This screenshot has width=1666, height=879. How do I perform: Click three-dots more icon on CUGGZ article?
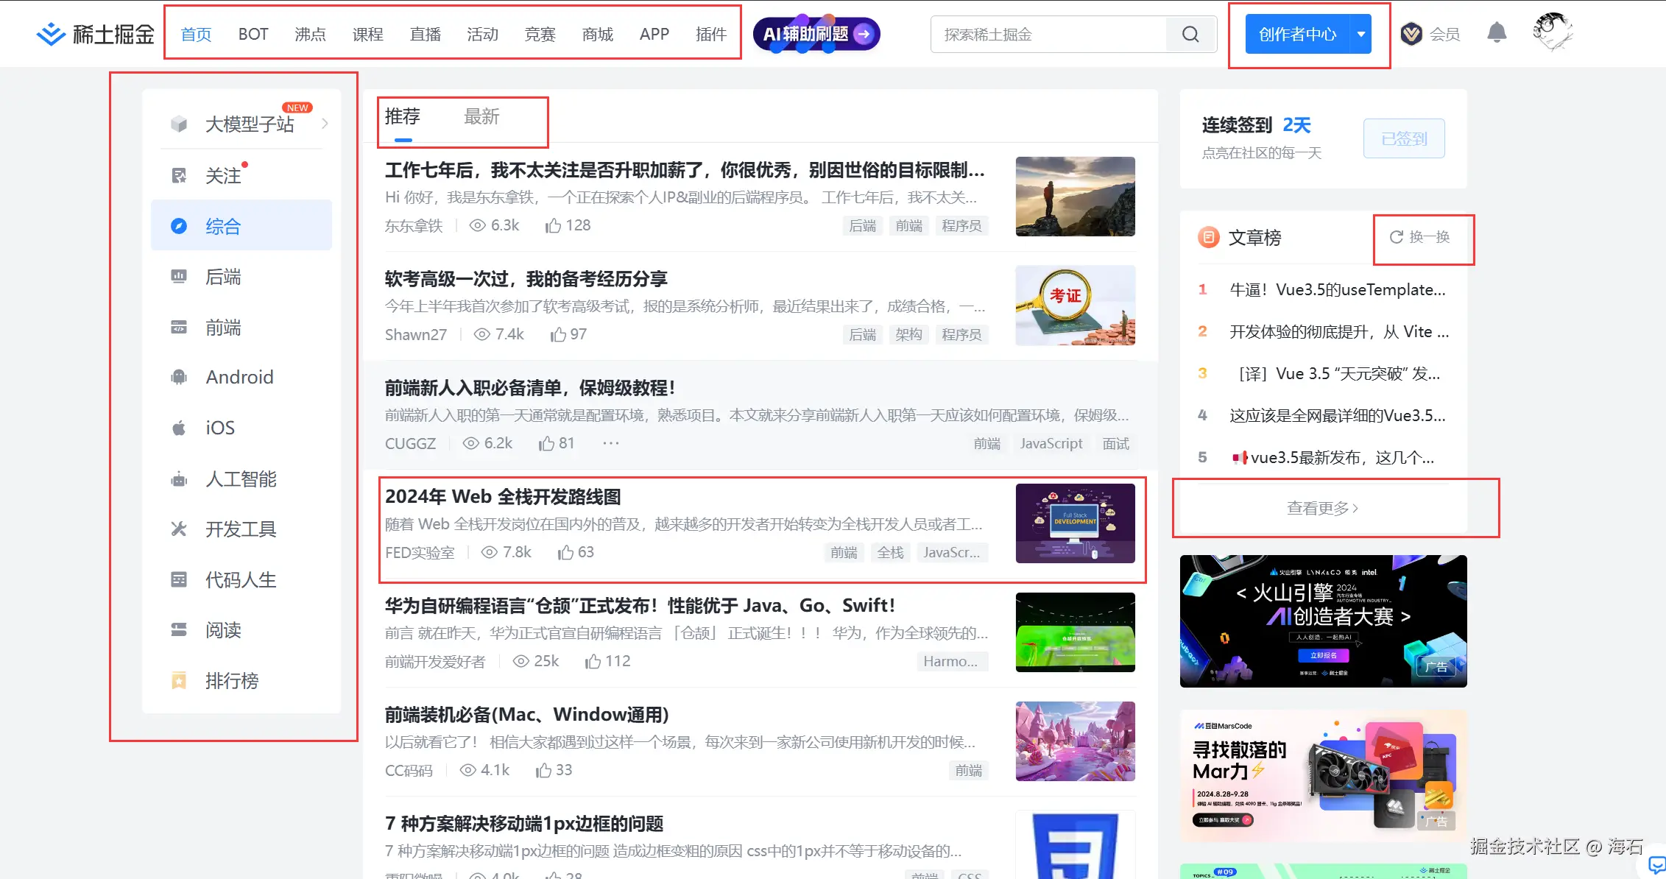611,443
